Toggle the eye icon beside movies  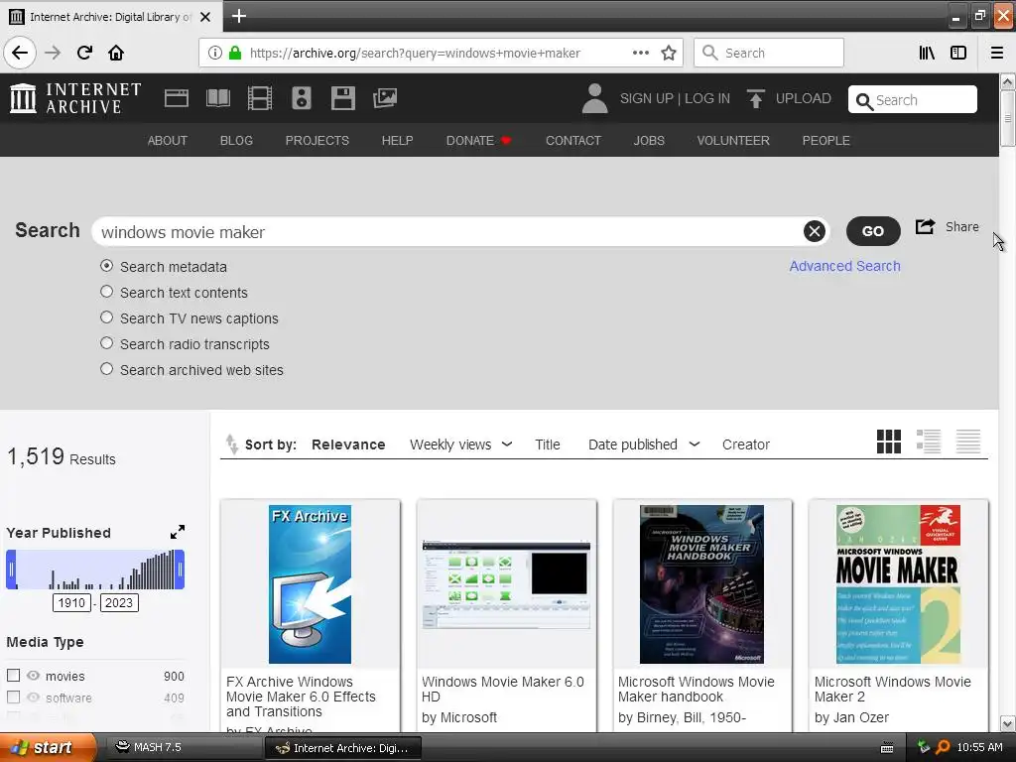[33, 675]
